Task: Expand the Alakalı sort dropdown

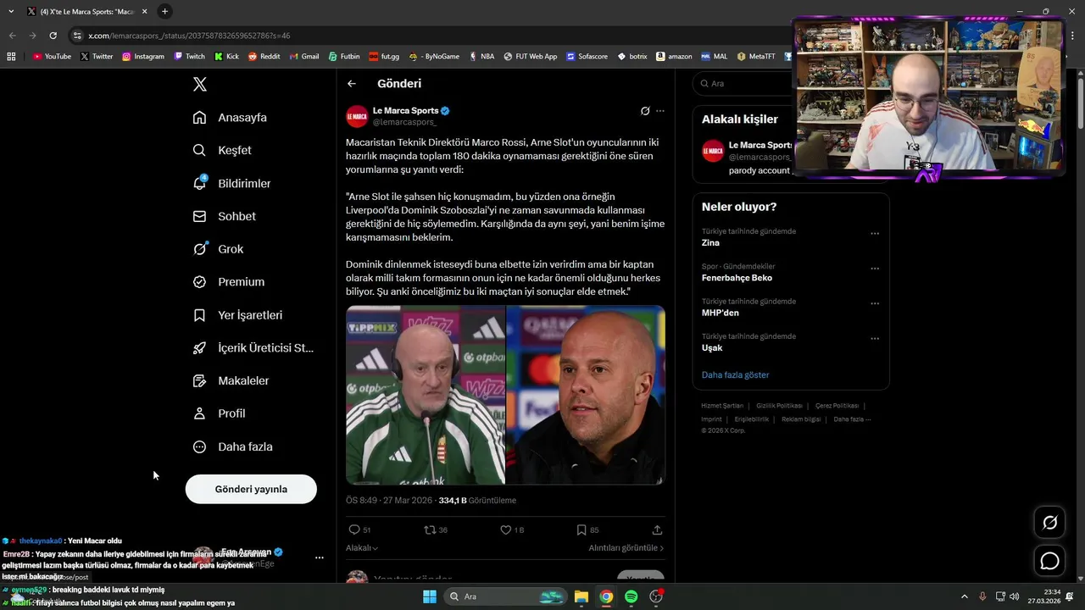Action: pyautogui.click(x=362, y=548)
